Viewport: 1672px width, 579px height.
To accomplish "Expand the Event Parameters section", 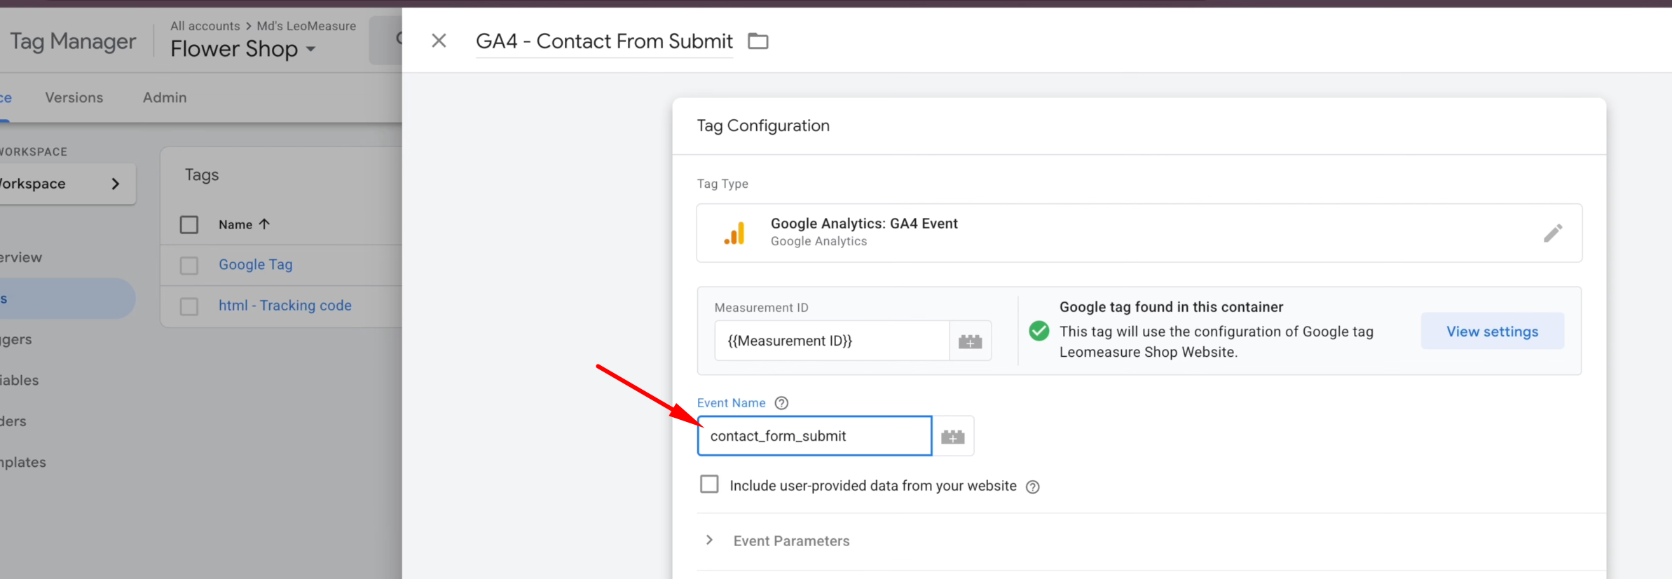I will [710, 540].
